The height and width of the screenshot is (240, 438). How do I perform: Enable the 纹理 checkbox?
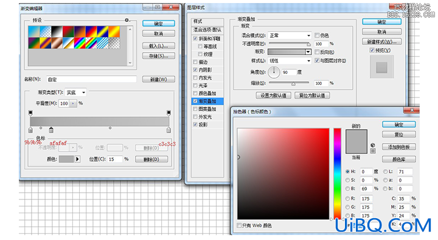point(200,54)
